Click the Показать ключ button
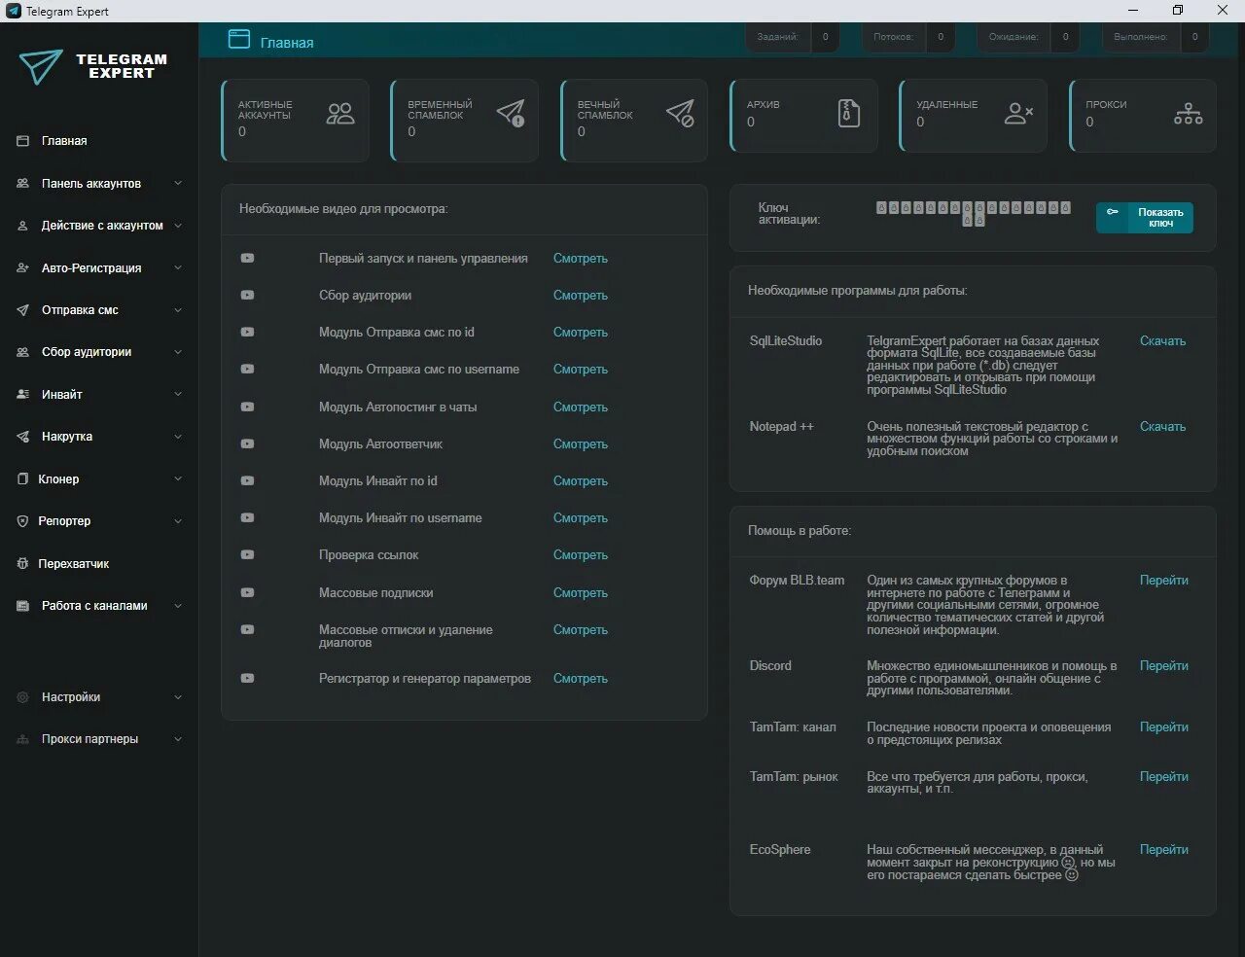Viewport: 1245px width, 957px height. 1145,218
